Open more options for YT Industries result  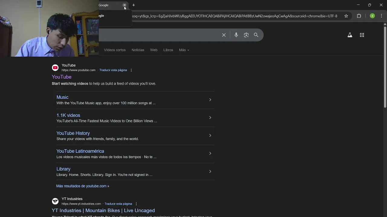(x=136, y=204)
